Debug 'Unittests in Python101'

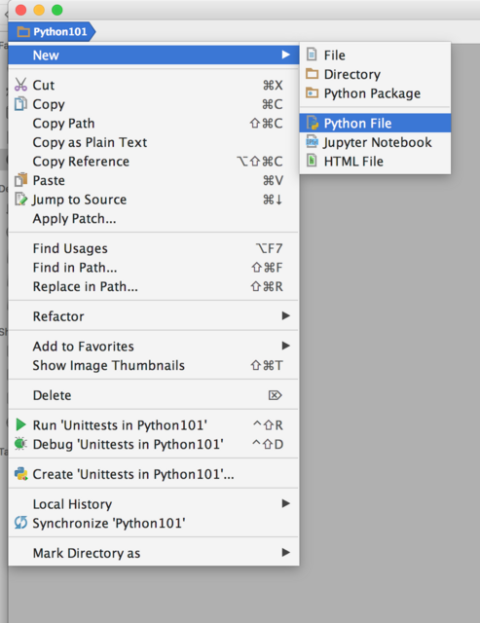[x=154, y=444]
